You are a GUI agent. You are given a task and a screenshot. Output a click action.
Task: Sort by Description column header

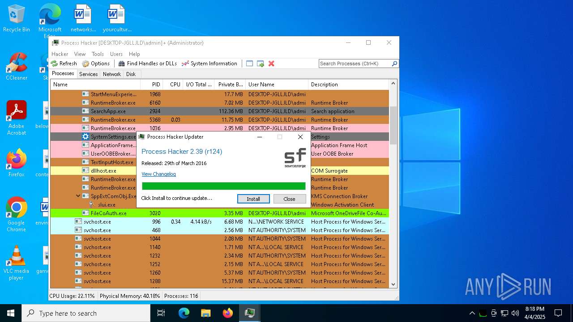coord(349,85)
